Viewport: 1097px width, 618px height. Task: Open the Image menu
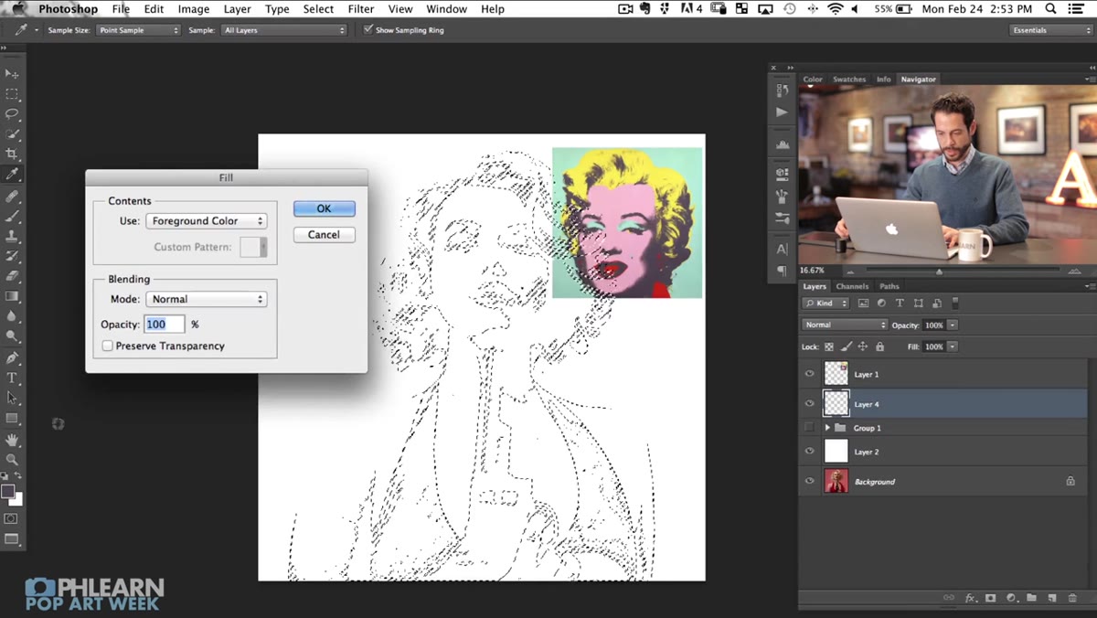point(194,9)
